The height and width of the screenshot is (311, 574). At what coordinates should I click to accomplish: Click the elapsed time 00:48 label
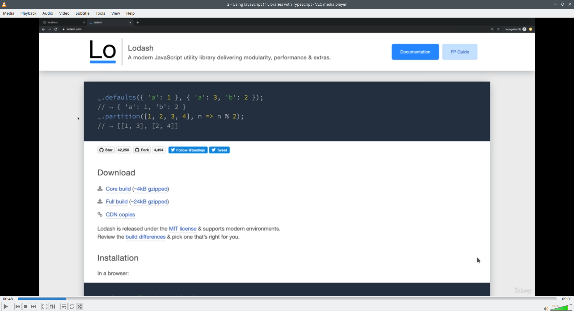[8, 299]
